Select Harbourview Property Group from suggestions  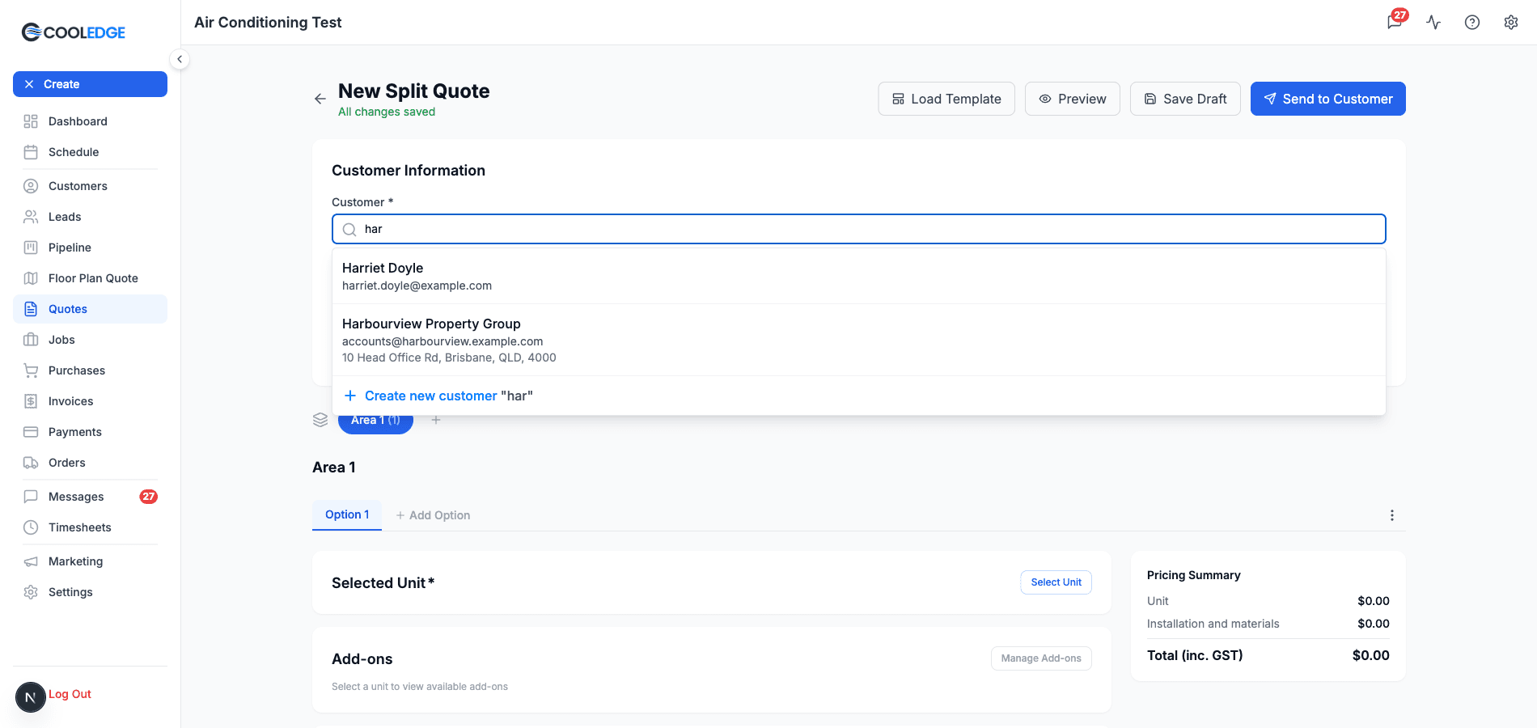859,340
